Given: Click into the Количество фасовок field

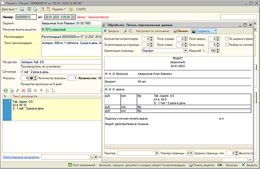Looking at the screenshot, I should pos(72,78).
